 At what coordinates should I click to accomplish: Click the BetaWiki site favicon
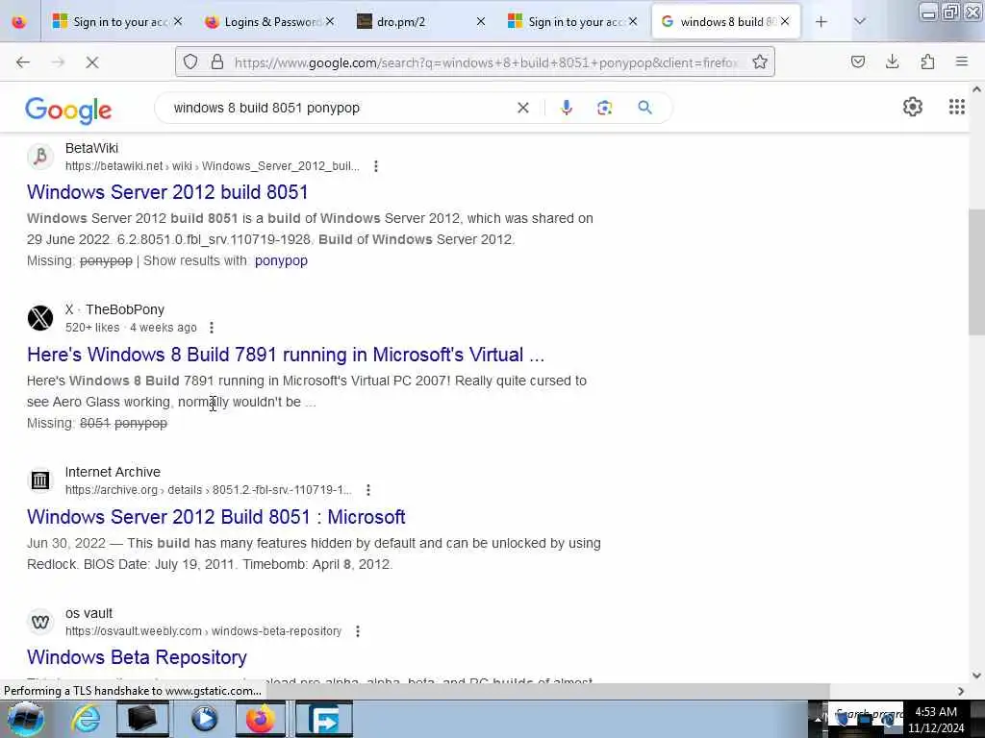tap(40, 157)
